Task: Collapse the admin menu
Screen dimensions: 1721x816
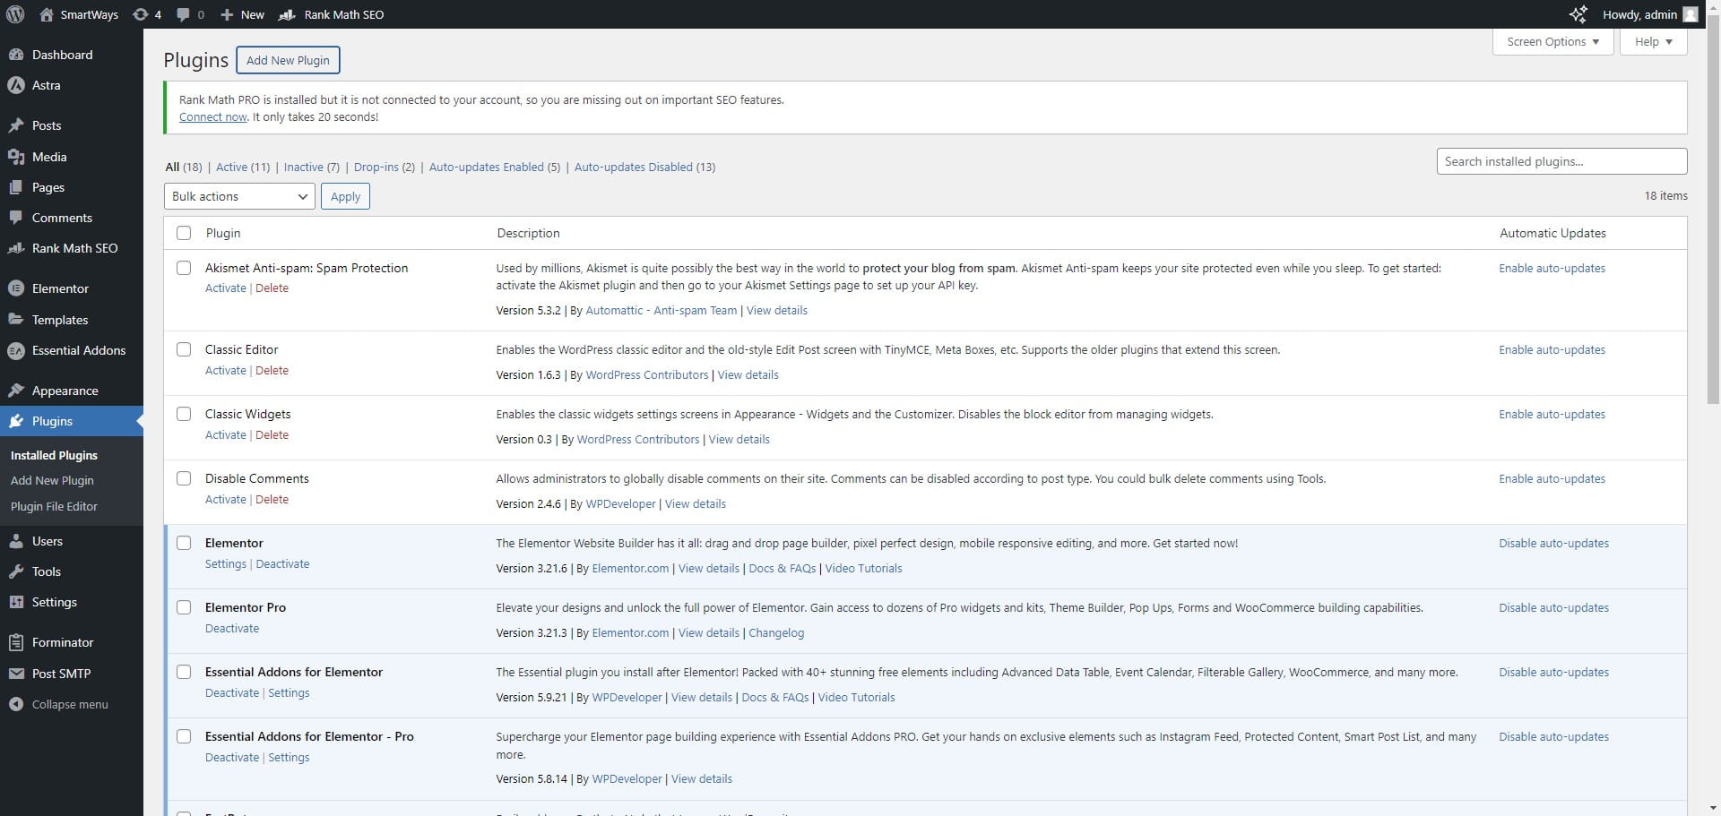Action: [16, 704]
